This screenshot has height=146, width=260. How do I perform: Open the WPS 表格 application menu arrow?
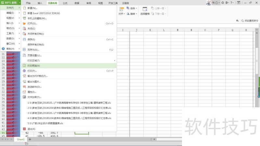pyautogui.click(x=19, y=3)
